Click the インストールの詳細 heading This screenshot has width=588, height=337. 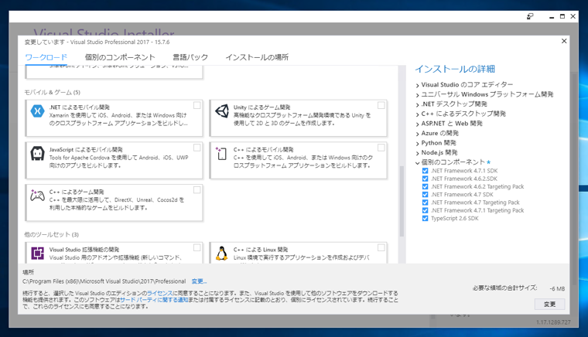[x=455, y=70]
